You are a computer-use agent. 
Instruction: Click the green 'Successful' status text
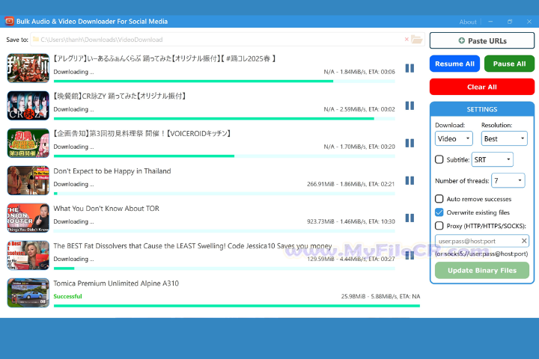[x=67, y=296]
